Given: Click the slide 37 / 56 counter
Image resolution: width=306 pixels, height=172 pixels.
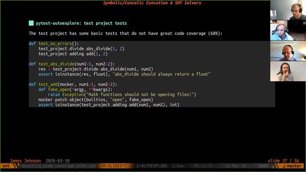Looking at the screenshot, I should coord(284,161).
